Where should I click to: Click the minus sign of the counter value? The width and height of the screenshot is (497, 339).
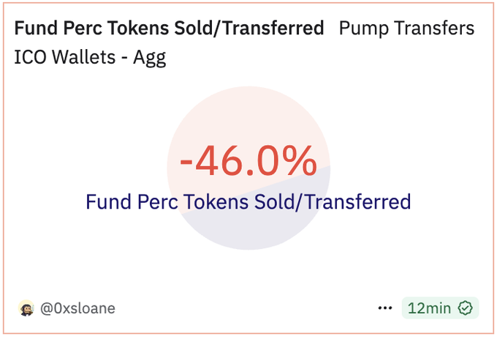186,161
